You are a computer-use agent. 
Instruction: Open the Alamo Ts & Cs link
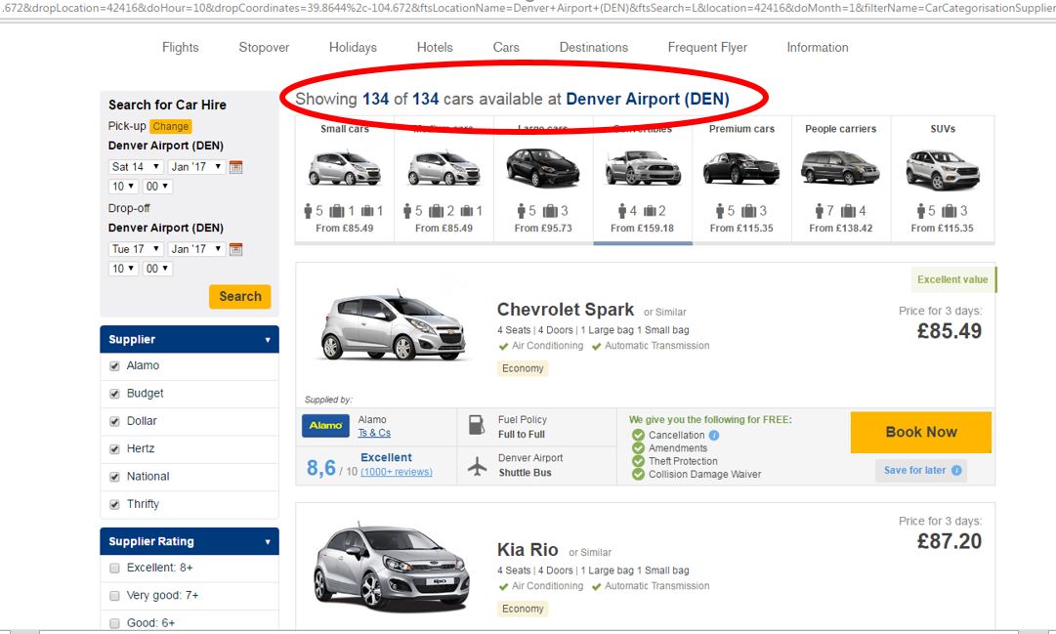[x=374, y=433]
